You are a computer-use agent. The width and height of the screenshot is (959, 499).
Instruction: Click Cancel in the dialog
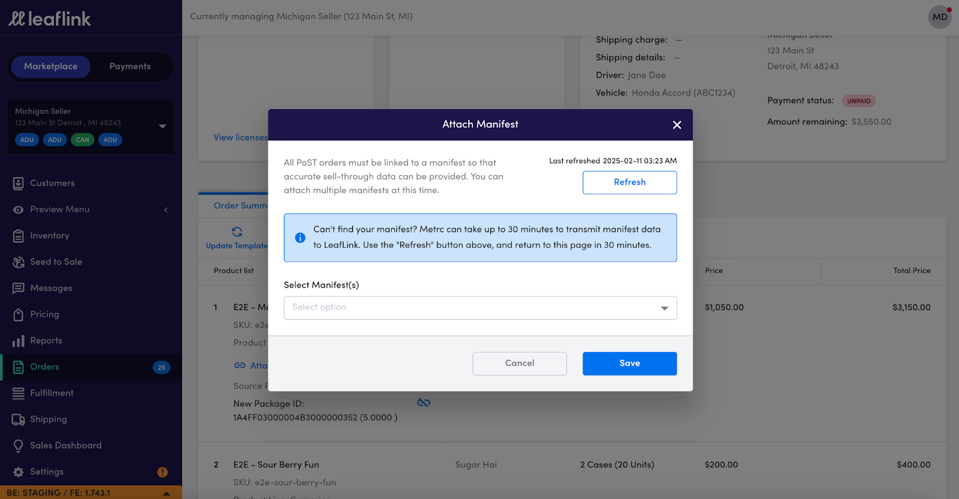[x=520, y=363]
